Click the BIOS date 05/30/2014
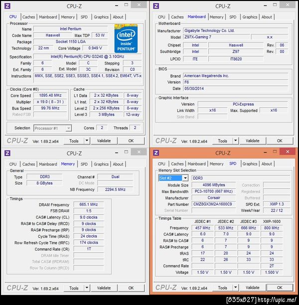 coord(236,89)
